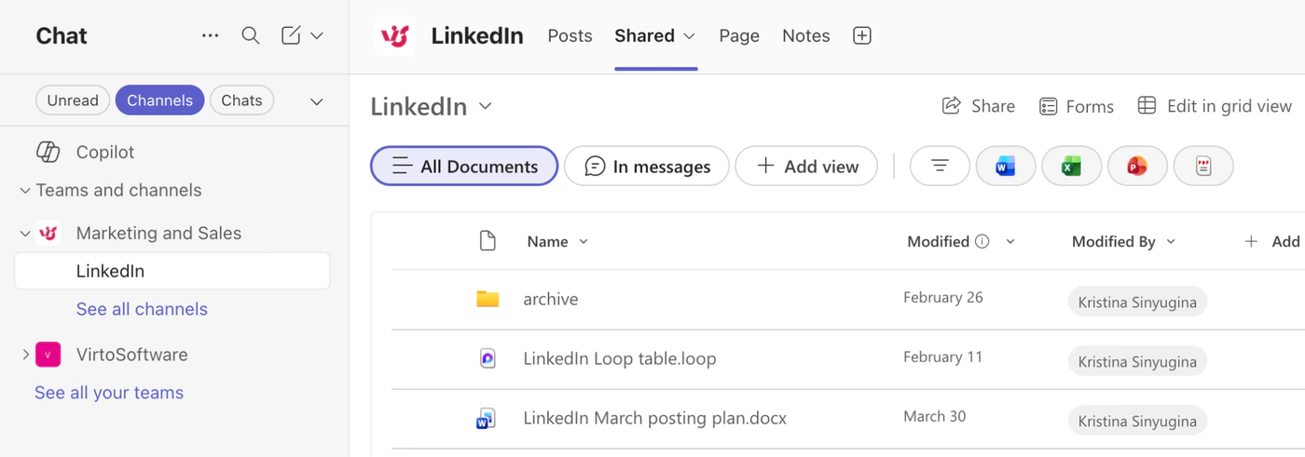This screenshot has width=1305, height=457.
Task: Click the February 26 modified date
Action: 943,298
